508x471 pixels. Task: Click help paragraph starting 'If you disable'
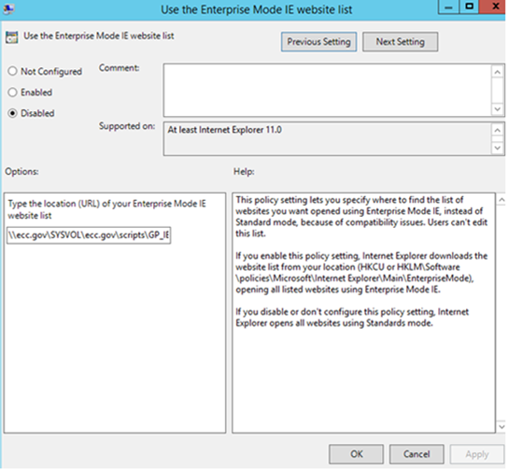352,318
